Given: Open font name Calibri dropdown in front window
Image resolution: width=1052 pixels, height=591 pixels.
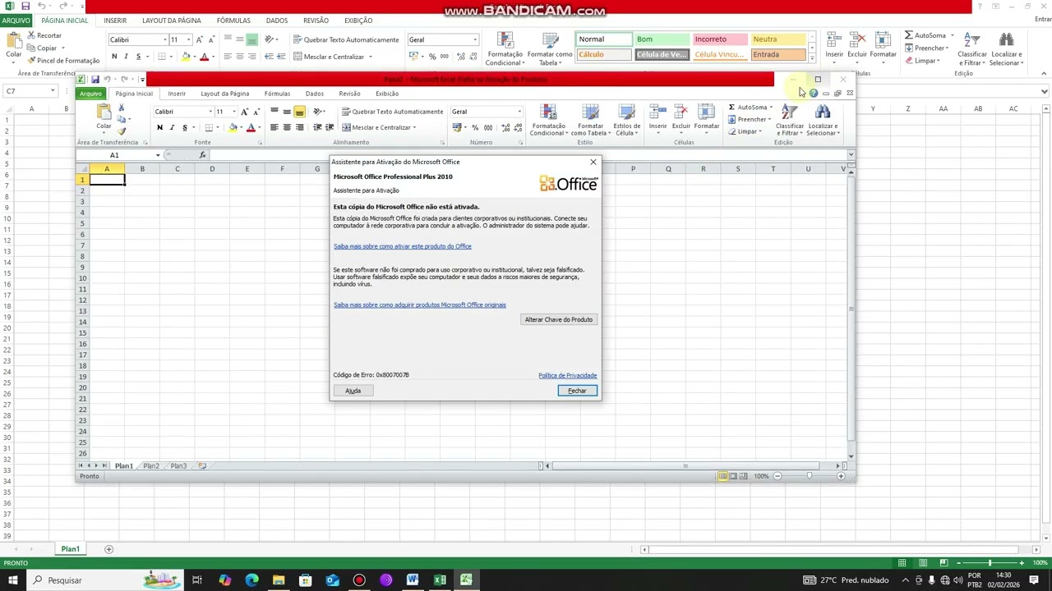Looking at the screenshot, I should 210,112.
